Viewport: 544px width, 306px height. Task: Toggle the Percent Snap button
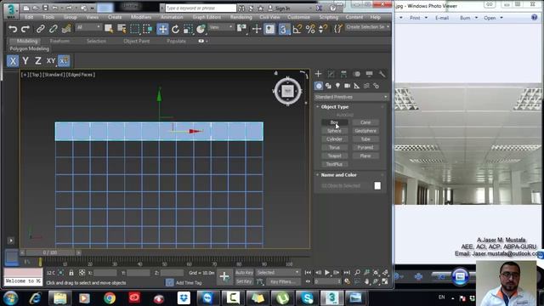point(310,29)
